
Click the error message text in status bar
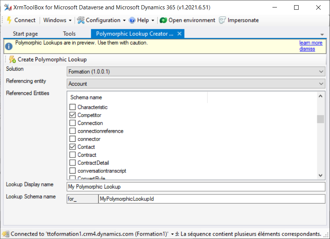click(249, 234)
